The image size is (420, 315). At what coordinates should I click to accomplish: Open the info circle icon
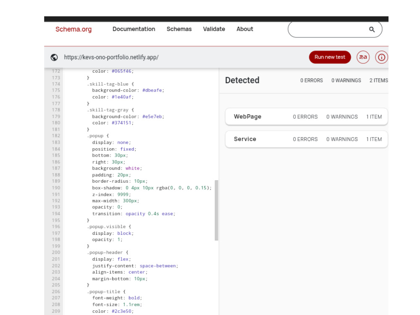[381, 57]
